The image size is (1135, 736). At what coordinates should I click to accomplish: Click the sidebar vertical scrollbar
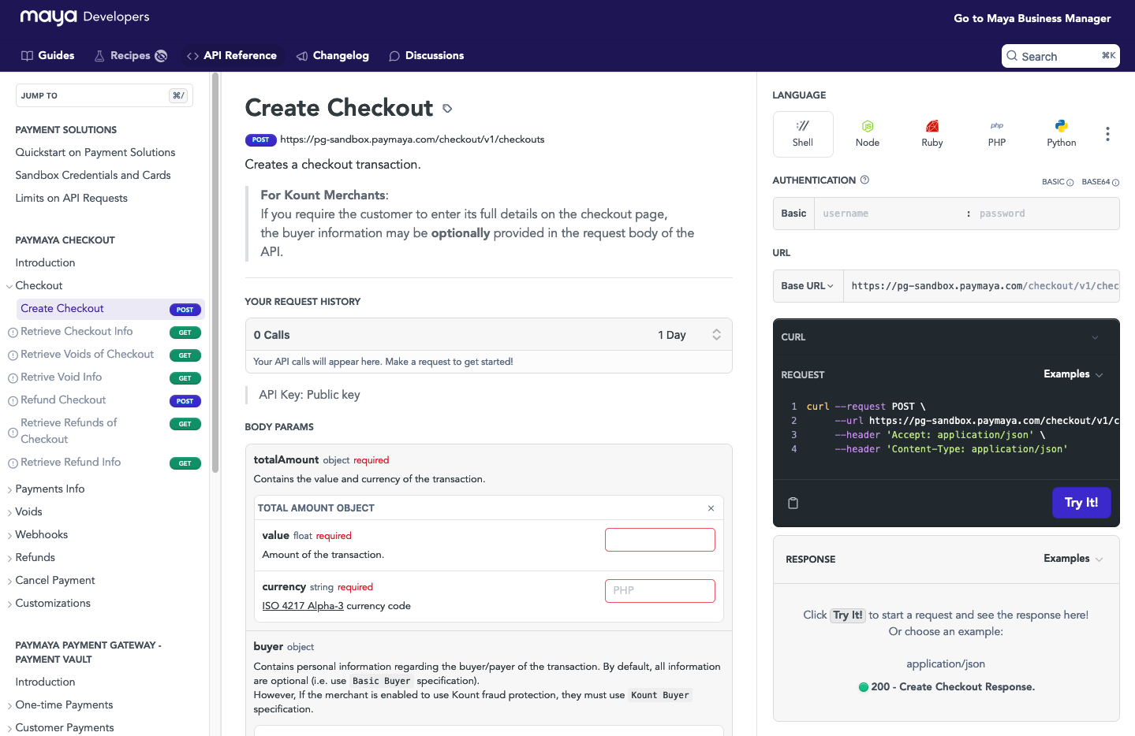coord(215,272)
